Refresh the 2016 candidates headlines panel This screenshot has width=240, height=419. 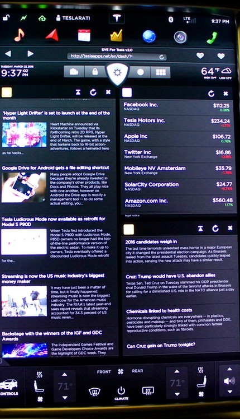(x=215, y=228)
